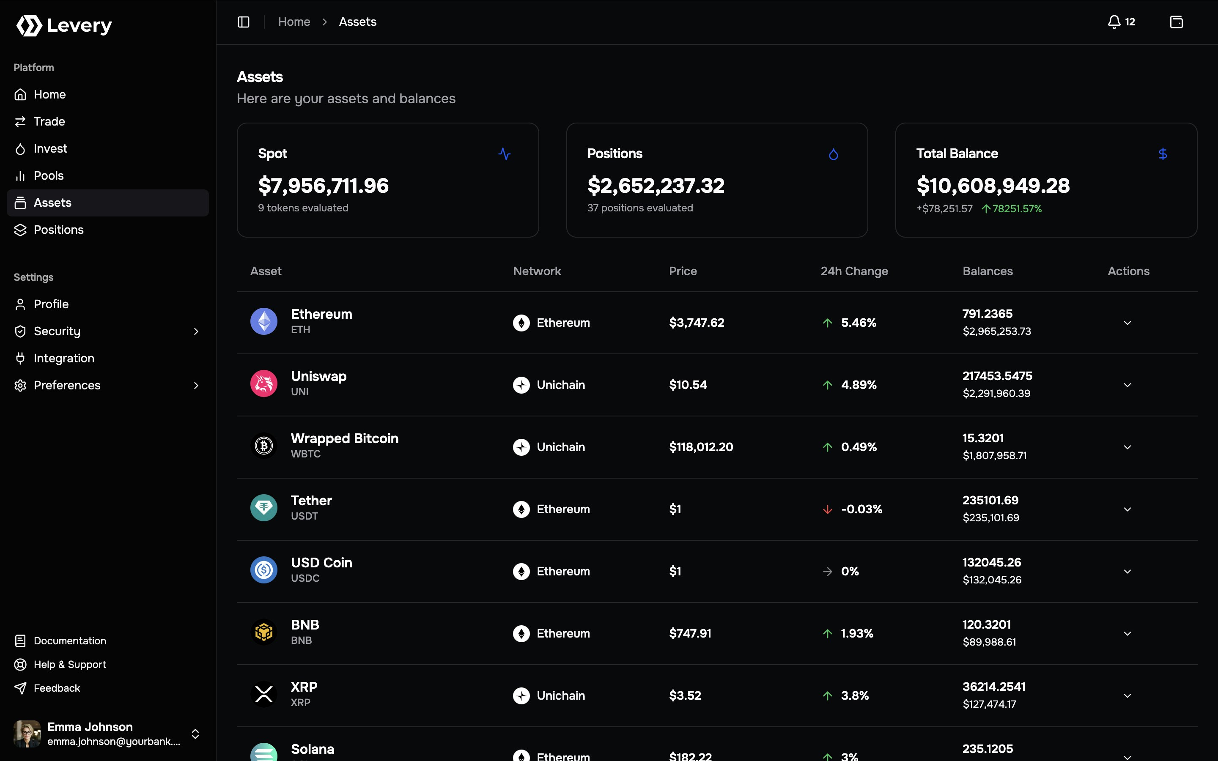Click the Levery logo
Screen dimensions: 1218x761
64,25
